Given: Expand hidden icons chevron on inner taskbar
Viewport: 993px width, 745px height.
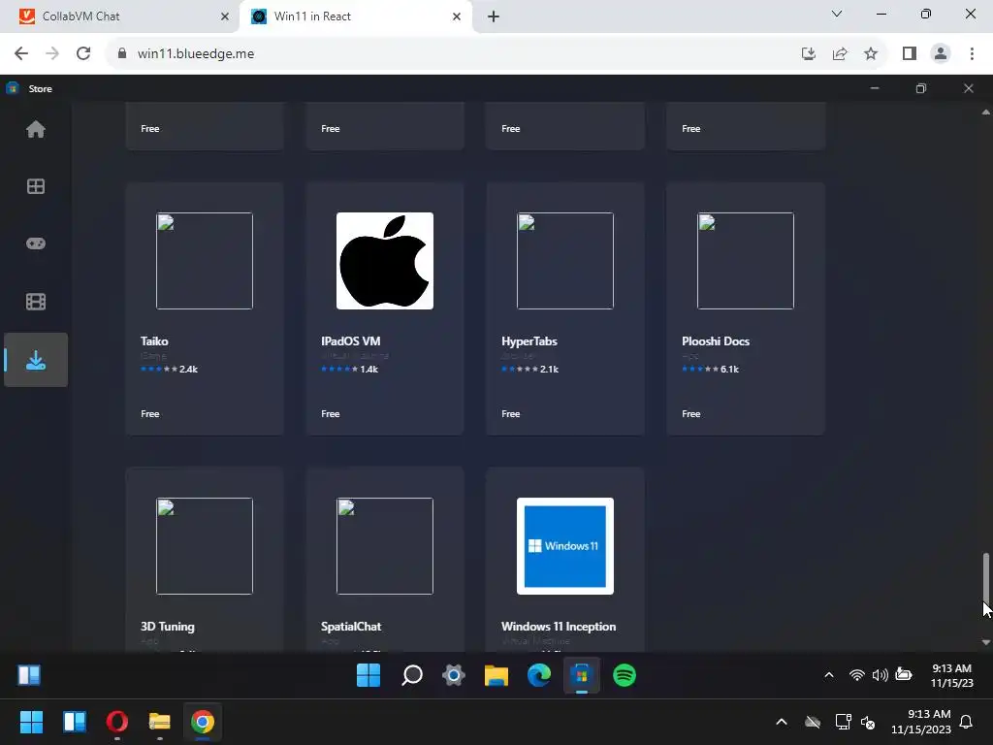Looking at the screenshot, I should 829,675.
